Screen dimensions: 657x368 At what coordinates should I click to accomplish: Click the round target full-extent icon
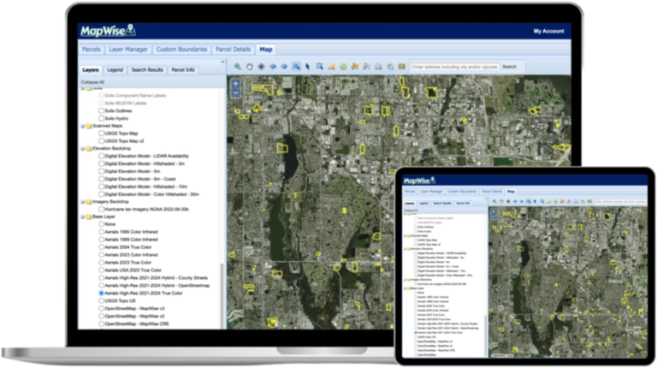click(x=261, y=67)
